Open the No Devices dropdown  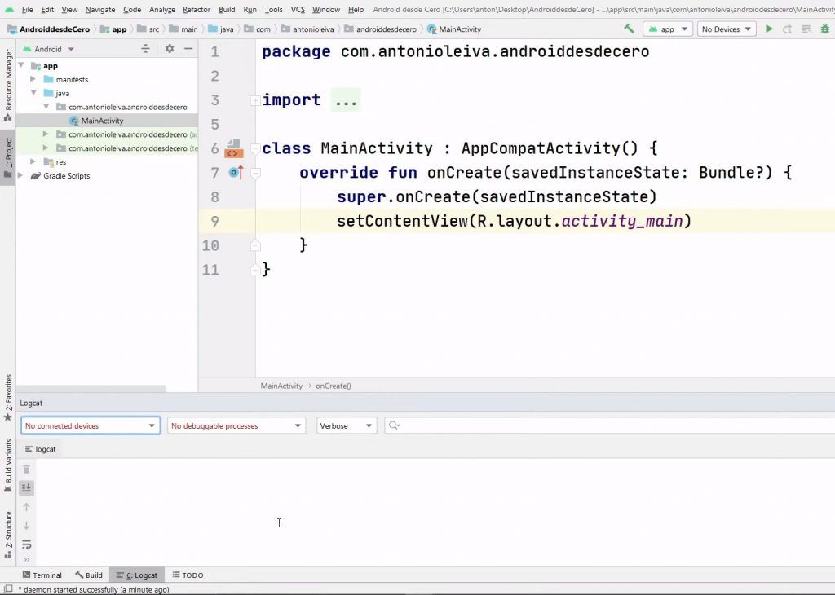point(726,29)
